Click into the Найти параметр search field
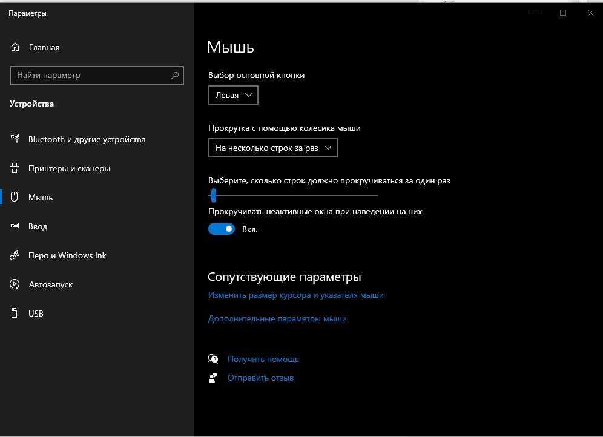 tap(91, 76)
